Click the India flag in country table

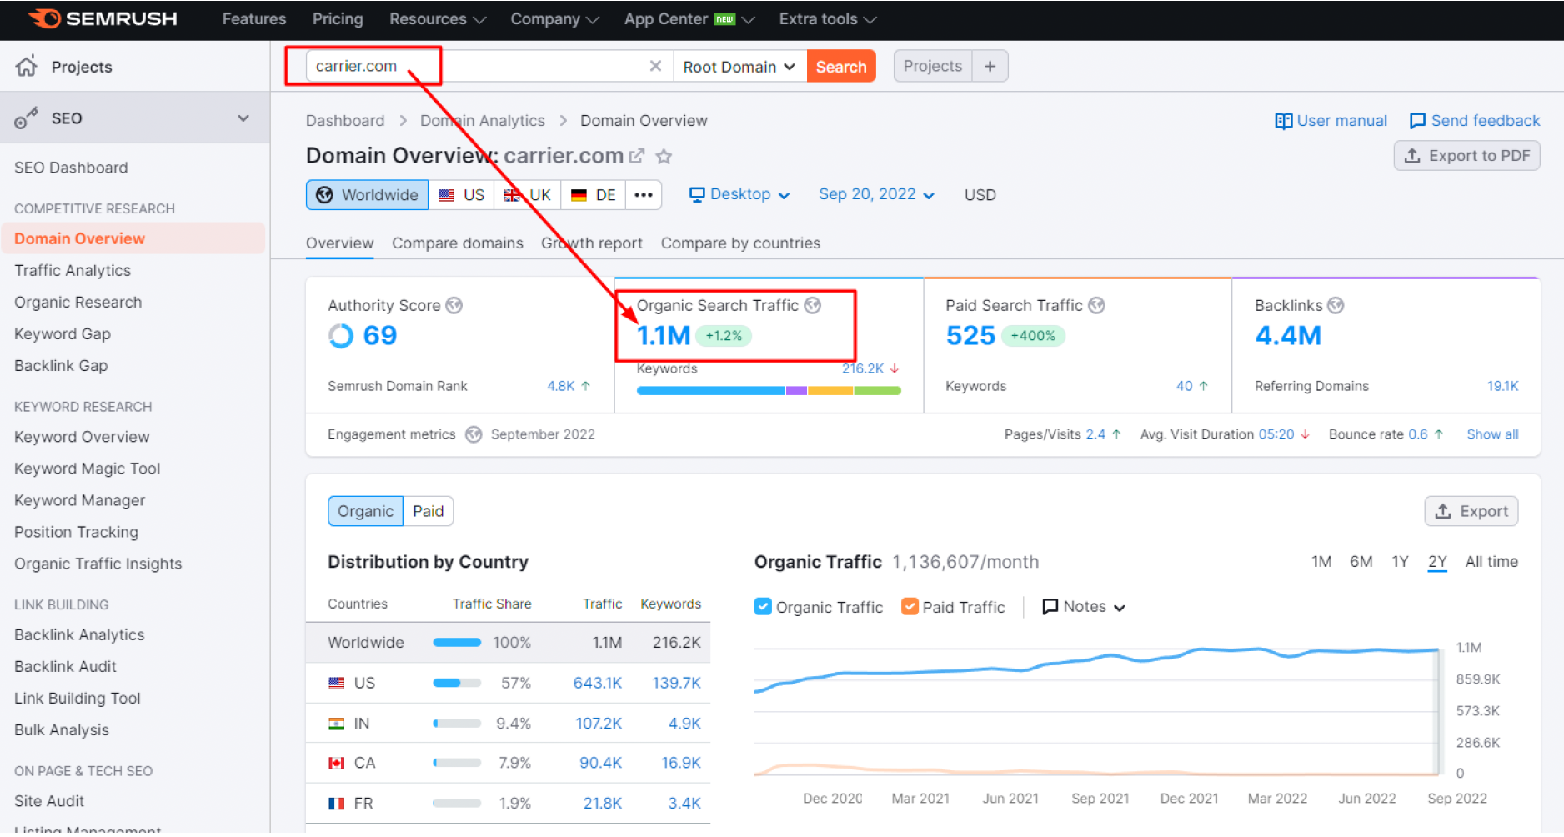pyautogui.click(x=337, y=724)
